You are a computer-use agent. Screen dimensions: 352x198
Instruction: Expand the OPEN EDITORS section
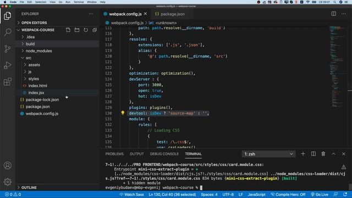point(34,23)
